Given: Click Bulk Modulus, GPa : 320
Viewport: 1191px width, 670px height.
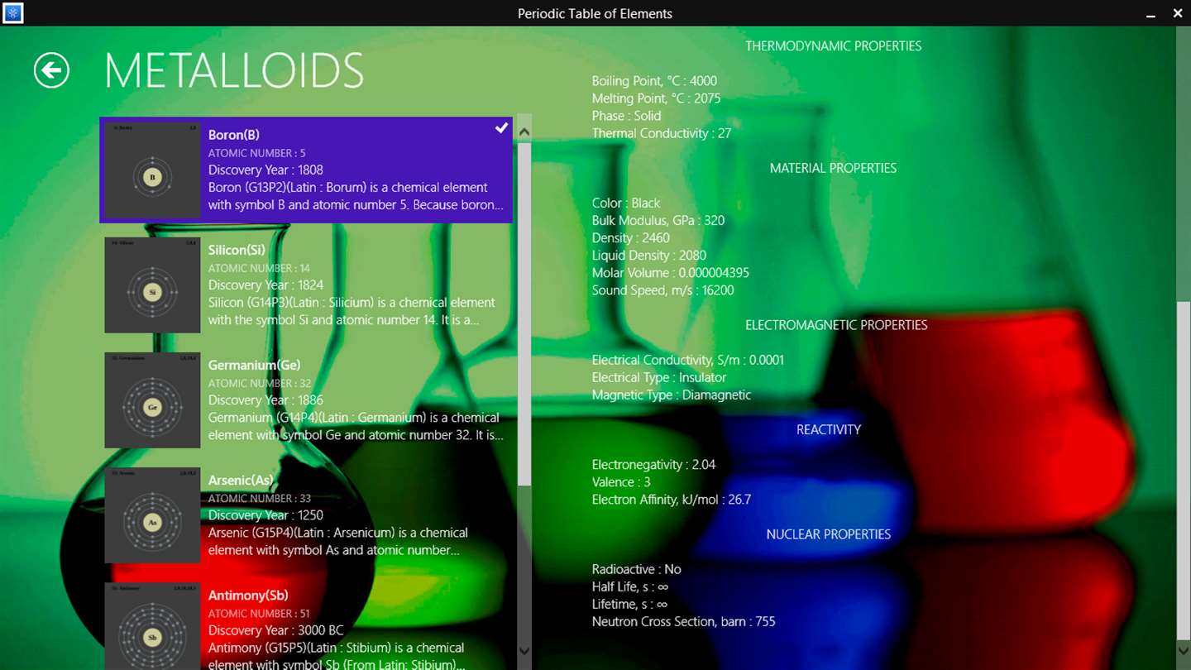Looking at the screenshot, I should pyautogui.click(x=658, y=220).
